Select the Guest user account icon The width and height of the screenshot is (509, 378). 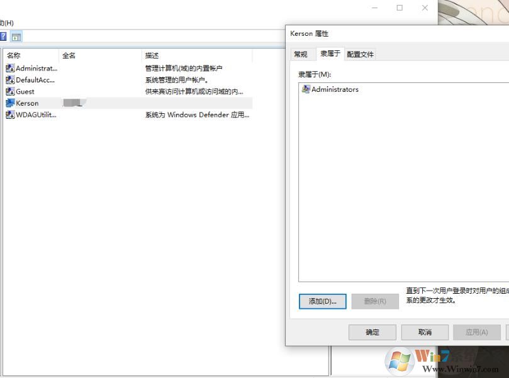click(x=10, y=91)
